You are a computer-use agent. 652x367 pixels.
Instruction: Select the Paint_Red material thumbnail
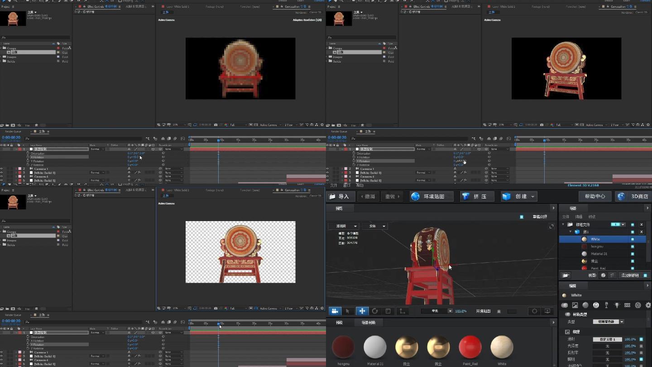coord(470,347)
